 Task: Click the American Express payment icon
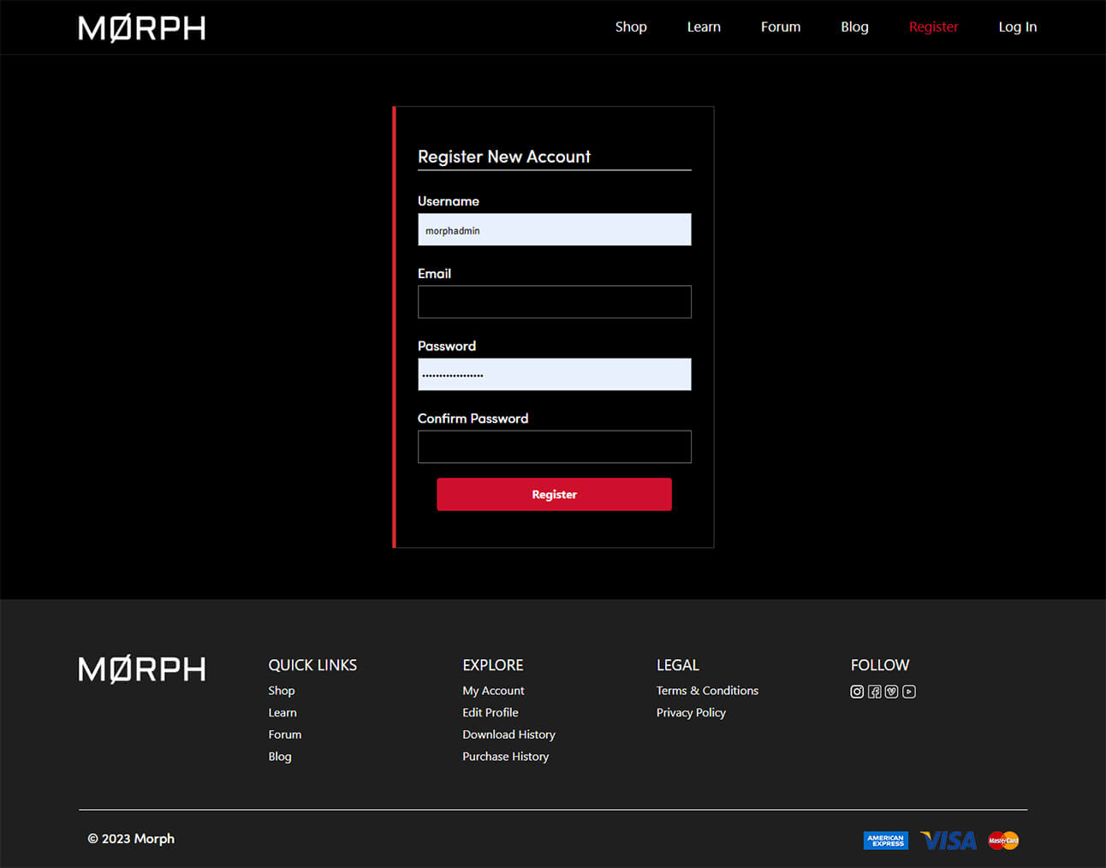[886, 841]
